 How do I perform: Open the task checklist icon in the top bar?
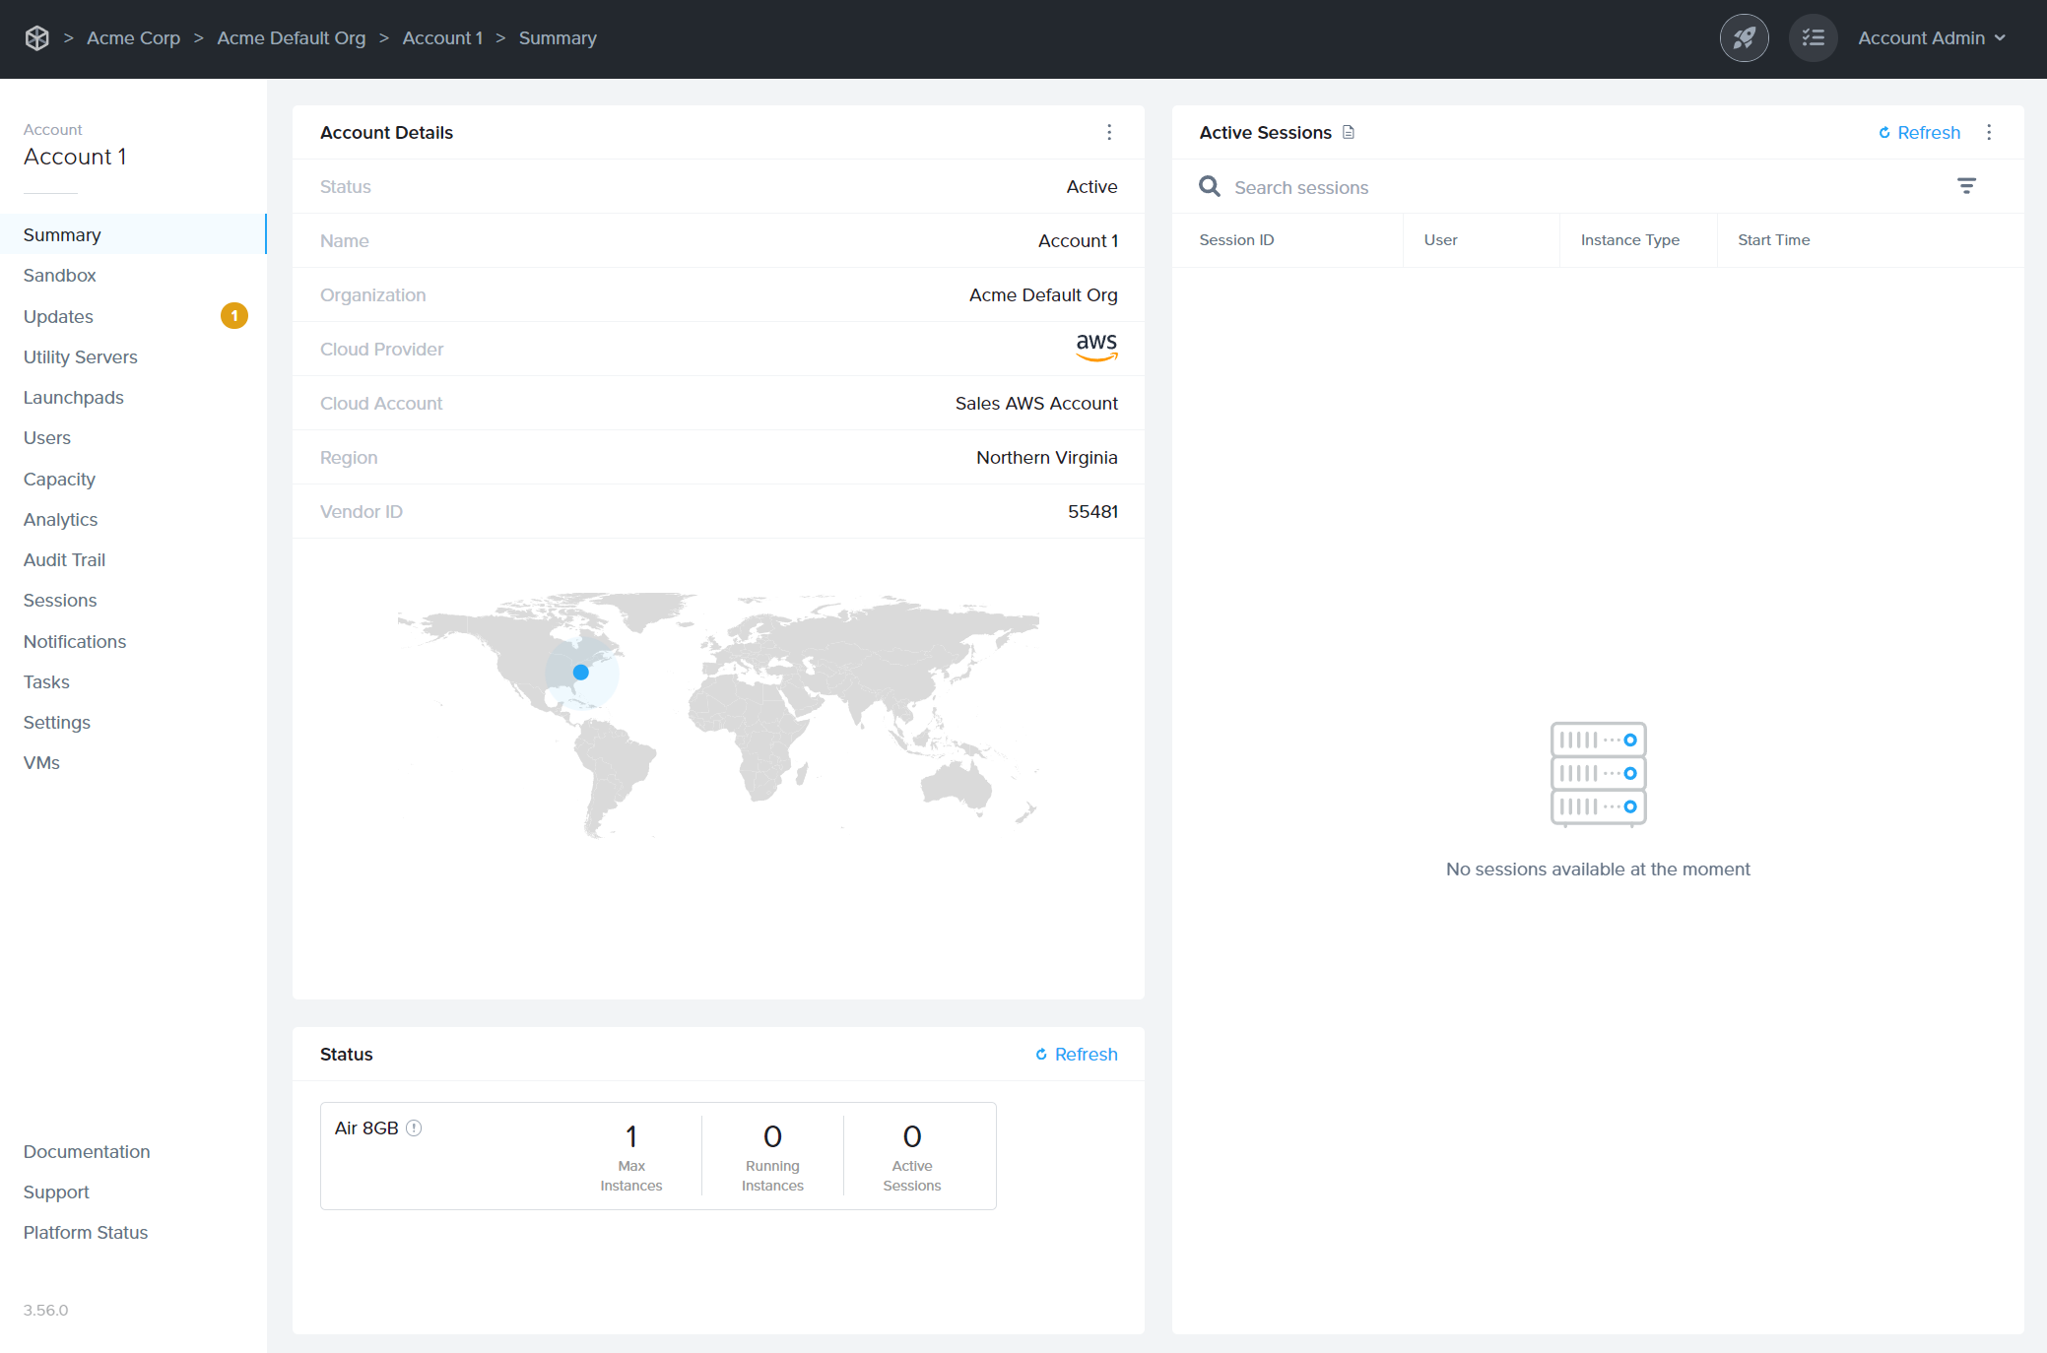point(1813,37)
